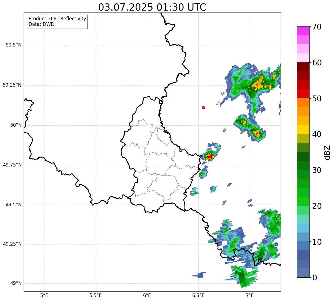334x301 pixels.
Task: Click the colorbar 20 tick label
Action: (x=317, y=206)
